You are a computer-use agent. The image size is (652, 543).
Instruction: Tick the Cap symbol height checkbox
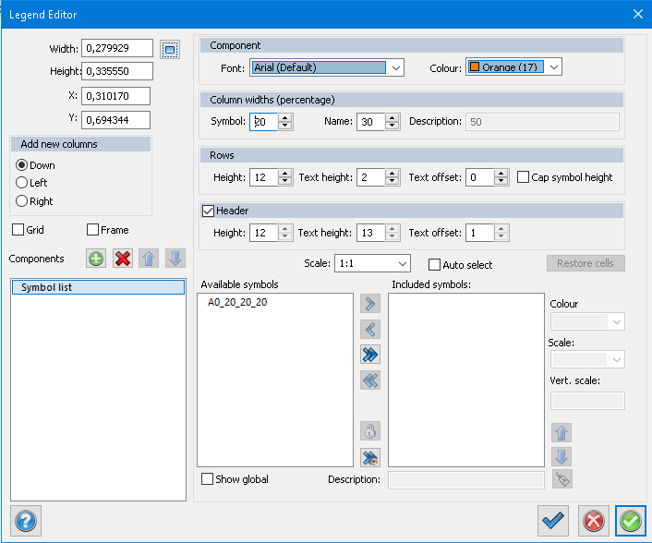coord(524,177)
